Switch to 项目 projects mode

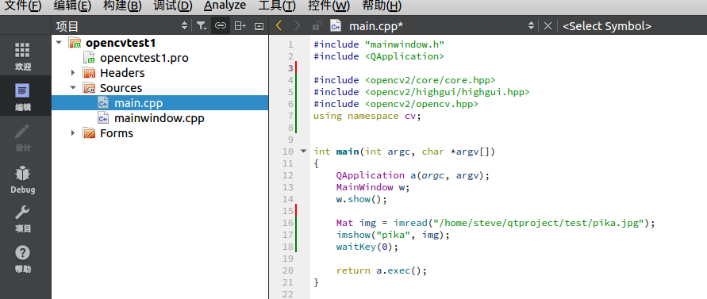(23, 218)
